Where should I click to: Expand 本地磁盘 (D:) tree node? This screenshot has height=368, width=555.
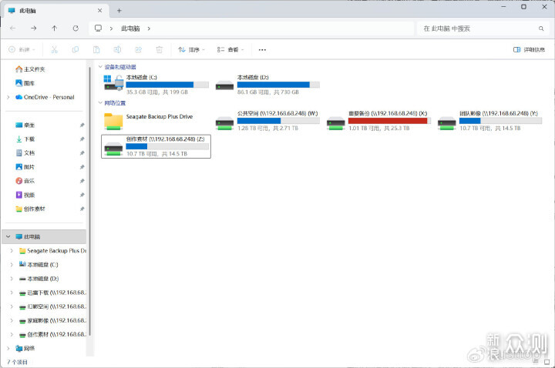click(x=12, y=279)
